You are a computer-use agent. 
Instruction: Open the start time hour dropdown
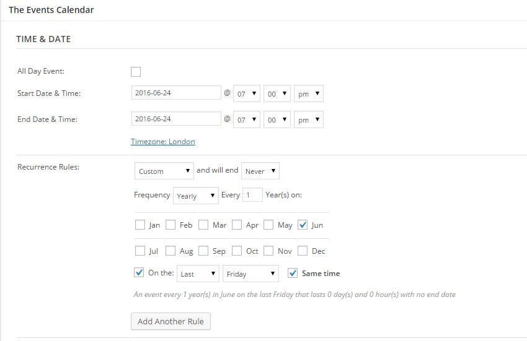pos(246,94)
